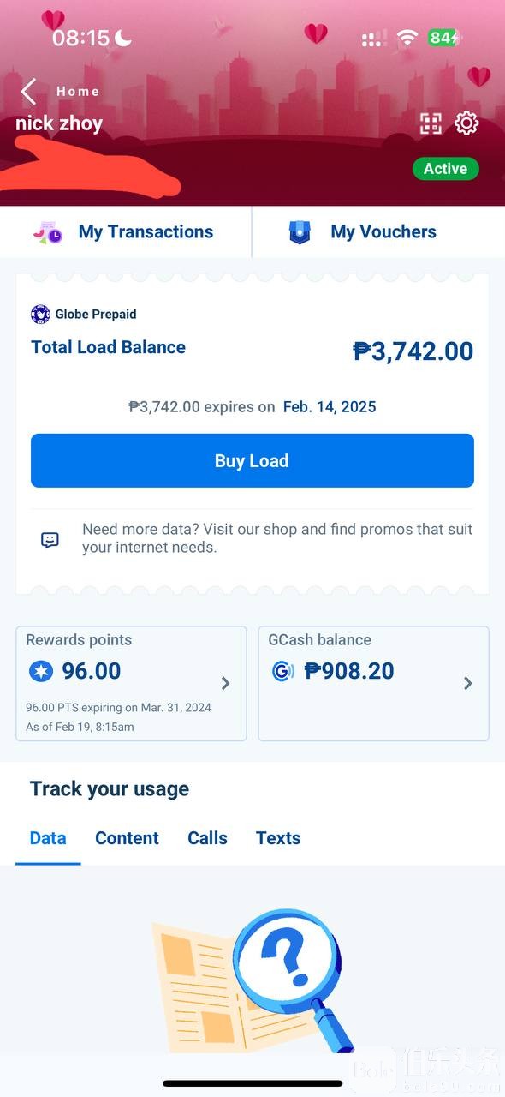Tap the Globe Prepaid logo icon
Viewport: 505px width, 1097px height.
[x=40, y=315]
